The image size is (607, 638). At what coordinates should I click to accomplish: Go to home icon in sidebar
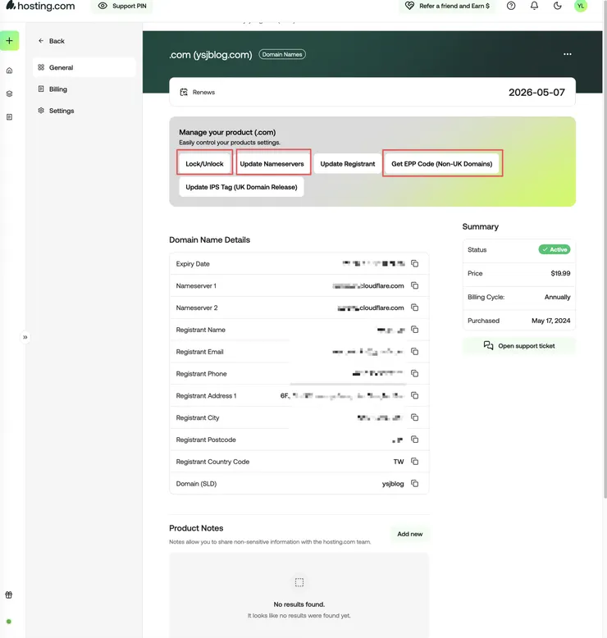[9, 71]
